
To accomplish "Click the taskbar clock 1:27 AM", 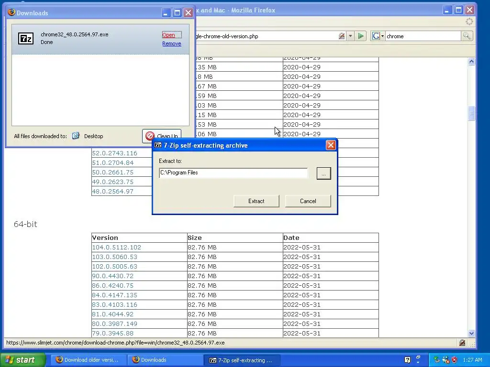I will [x=472, y=360].
